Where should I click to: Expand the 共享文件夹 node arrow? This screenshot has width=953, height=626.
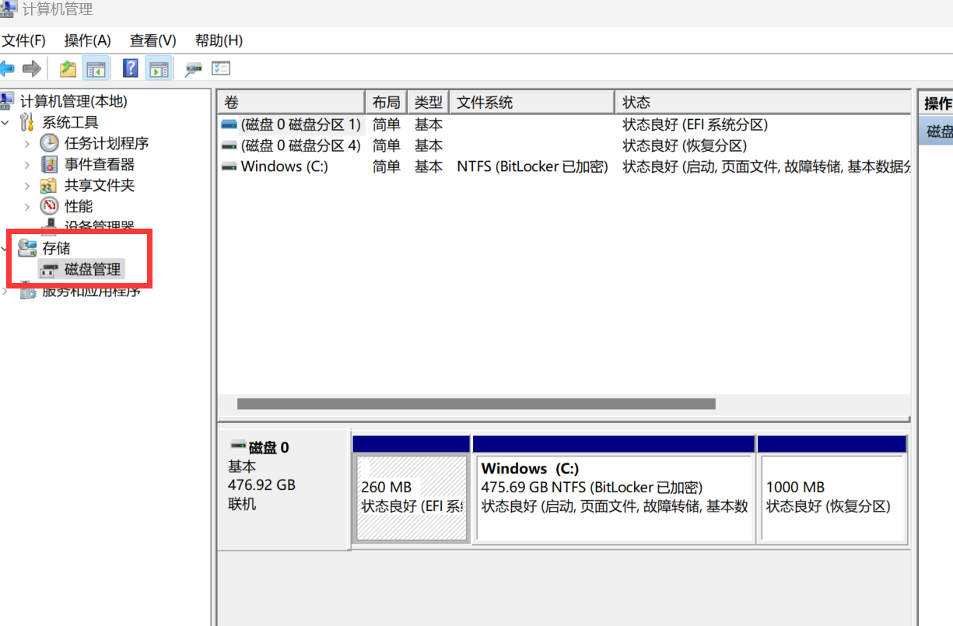point(27,186)
